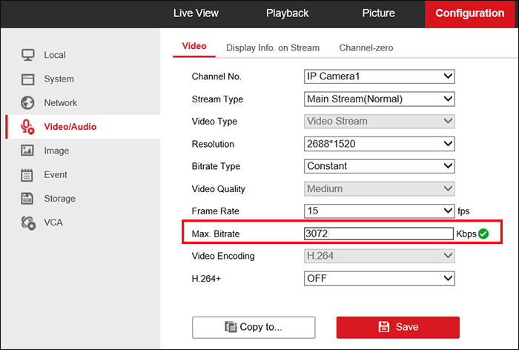Image resolution: width=519 pixels, height=350 pixels.
Task: Click the VCA sidebar icon
Action: coord(28,223)
